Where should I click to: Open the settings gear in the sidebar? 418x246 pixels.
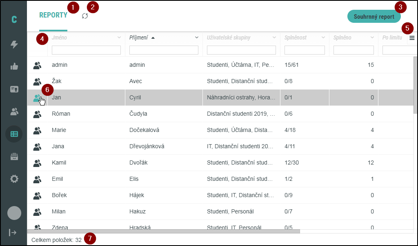pos(14,178)
